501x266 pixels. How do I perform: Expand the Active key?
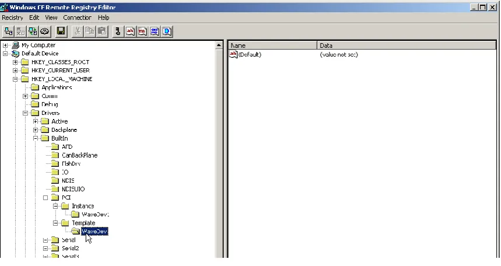pyautogui.click(x=36, y=121)
